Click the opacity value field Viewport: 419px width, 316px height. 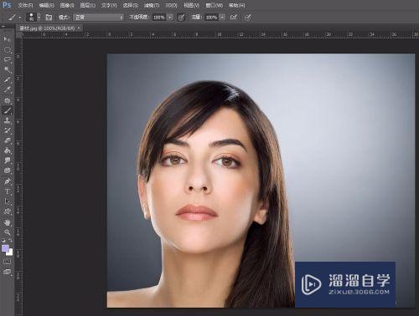[x=159, y=18]
